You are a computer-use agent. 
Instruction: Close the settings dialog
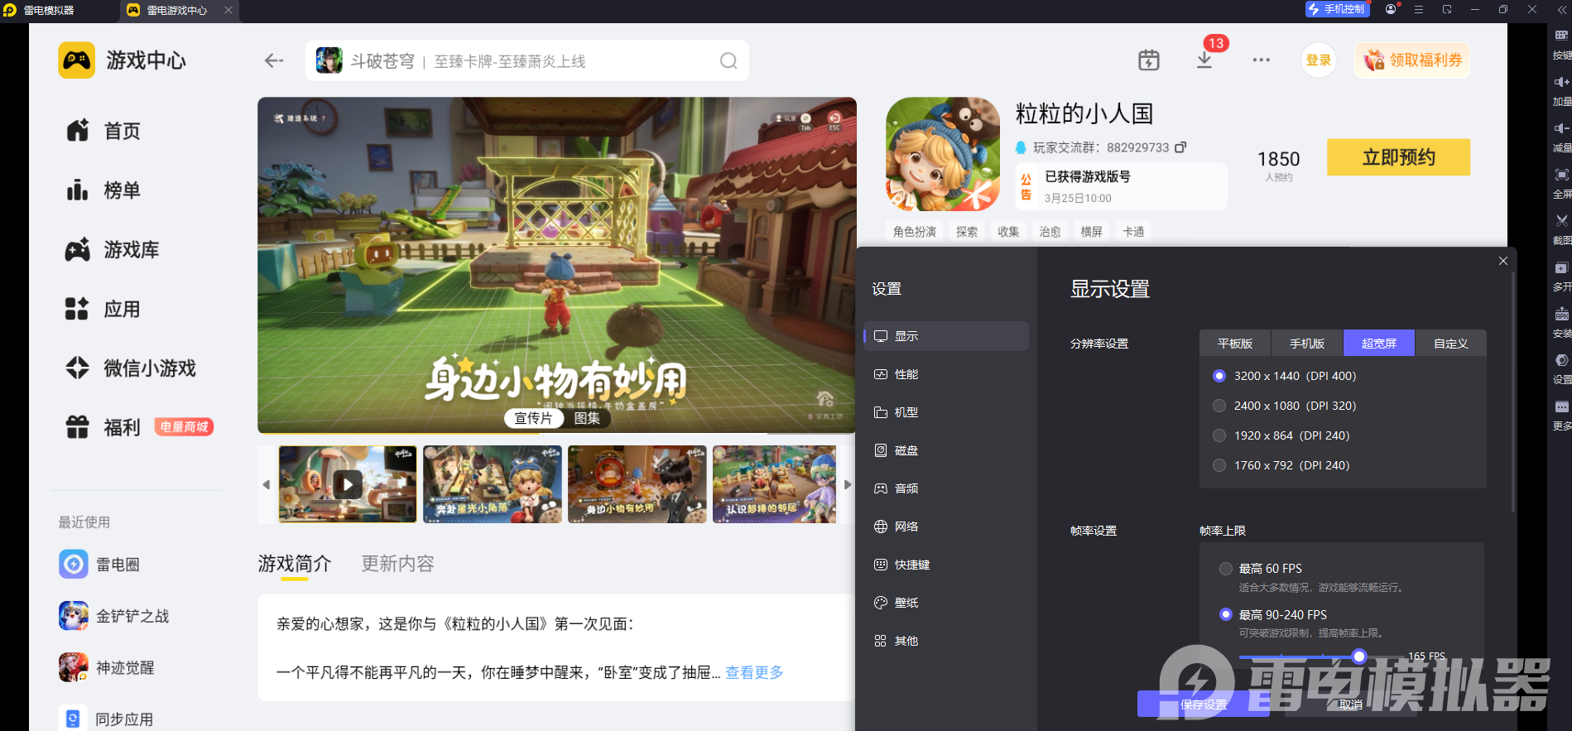click(x=1502, y=261)
